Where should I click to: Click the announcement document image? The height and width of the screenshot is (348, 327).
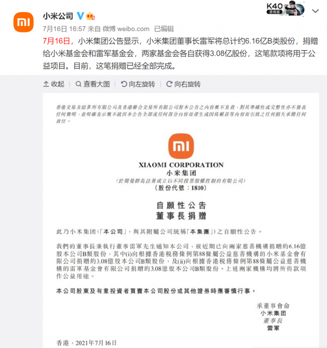[181, 220]
